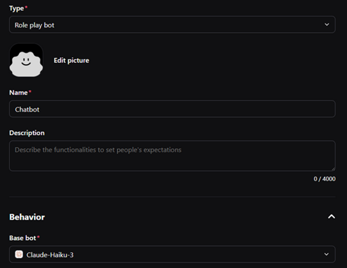Image resolution: width=347 pixels, height=268 pixels.
Task: Click inside the Description text area
Action: coord(172,156)
